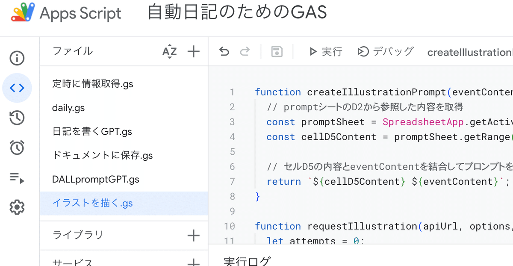Click the closing brace on line 8
513x266 pixels.
(x=257, y=197)
